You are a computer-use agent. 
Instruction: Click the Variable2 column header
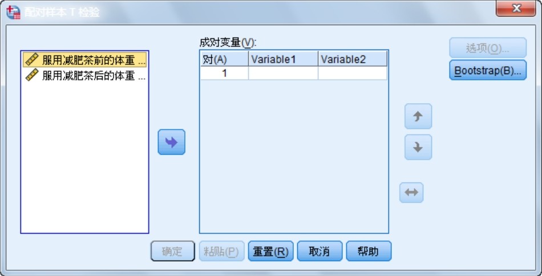pos(352,59)
